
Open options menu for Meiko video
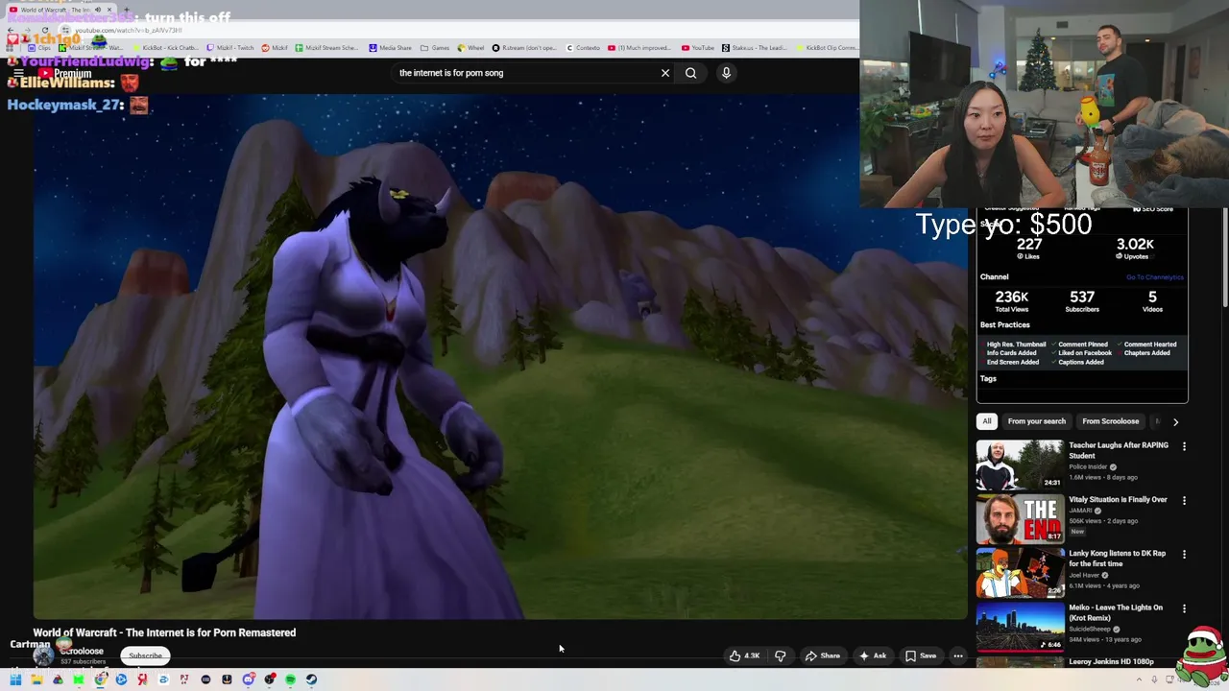tap(1184, 608)
